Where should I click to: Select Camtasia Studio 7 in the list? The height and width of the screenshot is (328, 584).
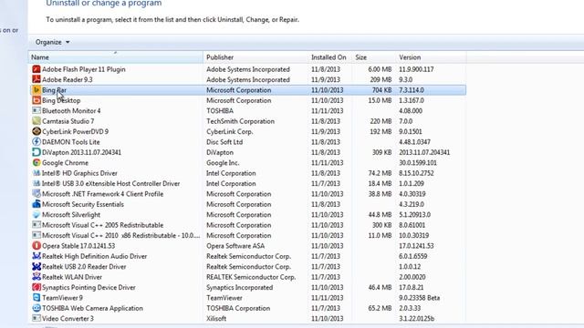68,121
